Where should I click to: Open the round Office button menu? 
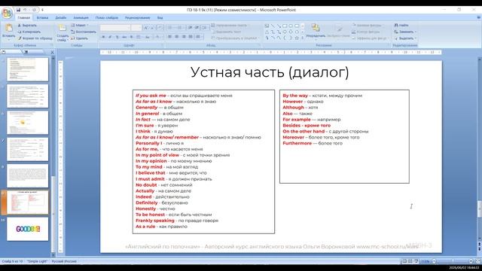7,13
